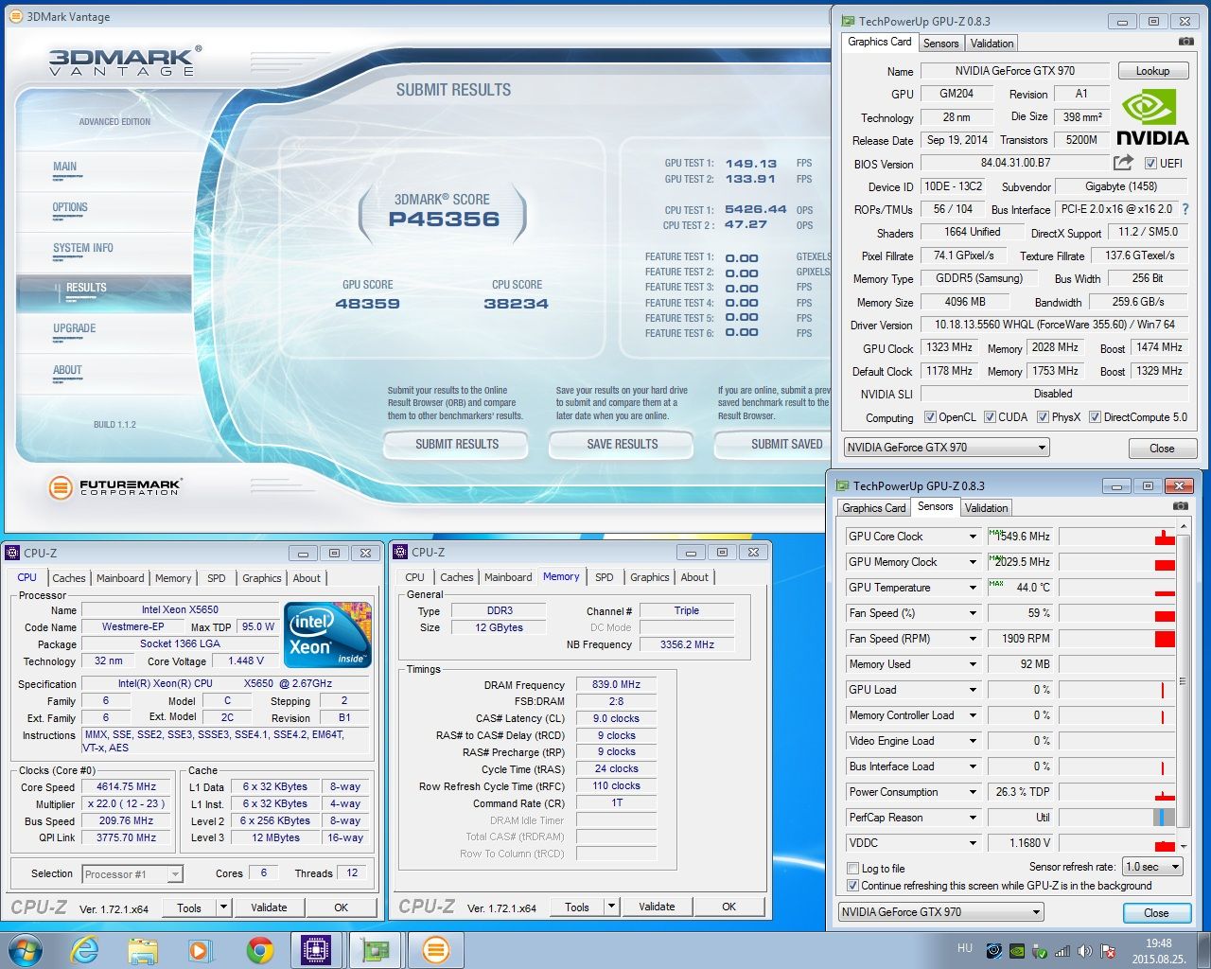Viewport: 1211px width, 969px height.
Task: Click the Save Results button
Action: 622,444
